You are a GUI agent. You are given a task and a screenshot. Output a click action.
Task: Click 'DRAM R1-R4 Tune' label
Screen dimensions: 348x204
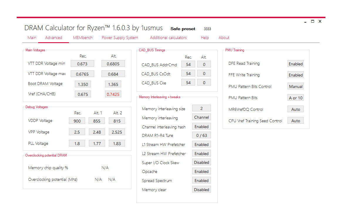click(x=158, y=135)
